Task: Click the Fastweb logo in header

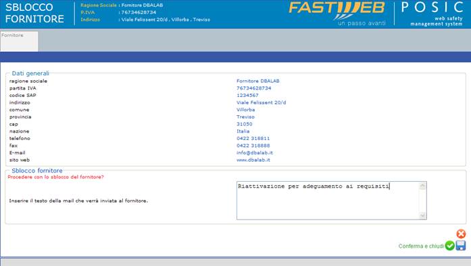Action: 337,13
